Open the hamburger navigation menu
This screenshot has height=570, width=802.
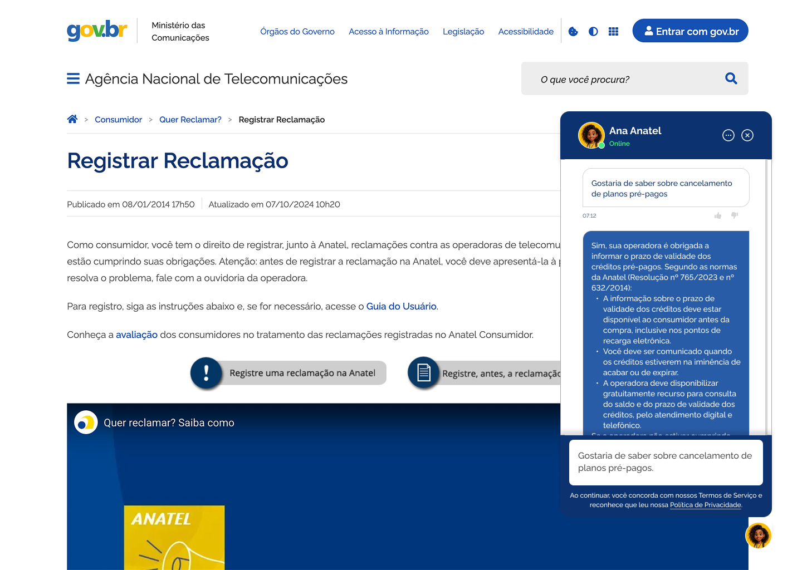click(73, 79)
